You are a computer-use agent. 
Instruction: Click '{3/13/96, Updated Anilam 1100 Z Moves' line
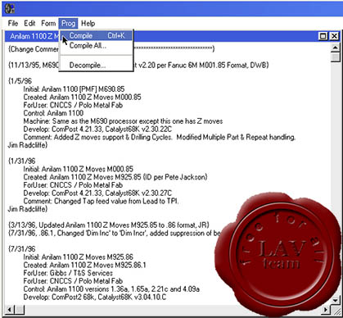(108, 225)
